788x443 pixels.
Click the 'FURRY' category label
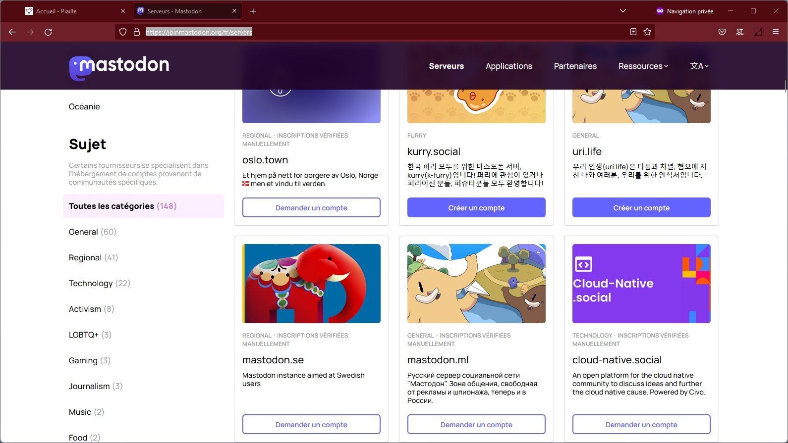(417, 135)
